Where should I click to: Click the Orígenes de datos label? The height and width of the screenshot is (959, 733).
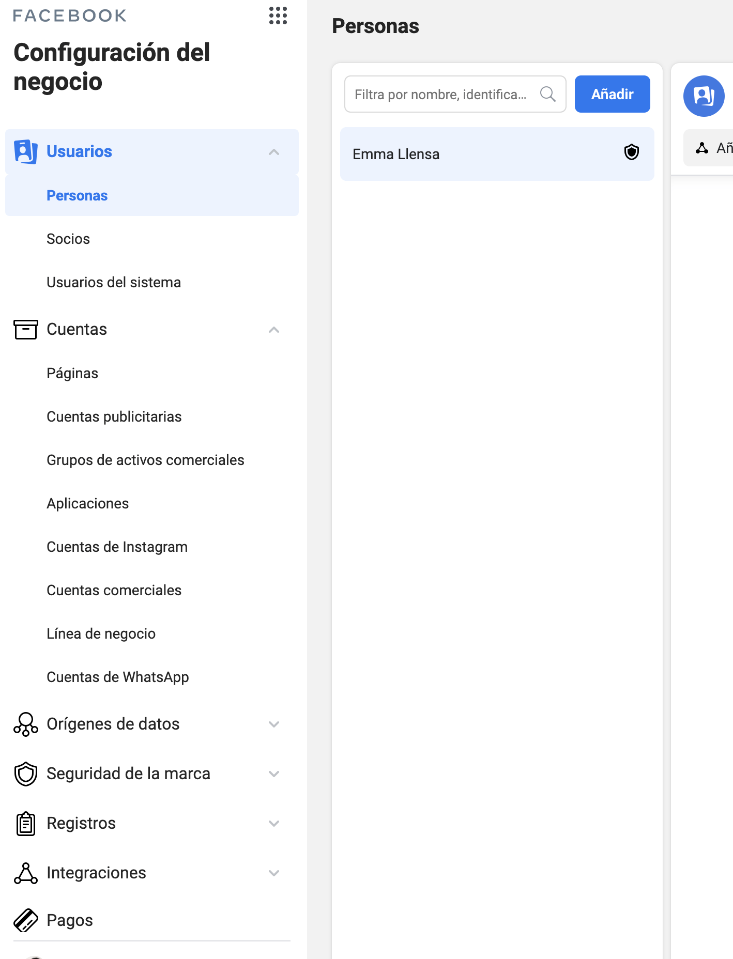(x=113, y=724)
